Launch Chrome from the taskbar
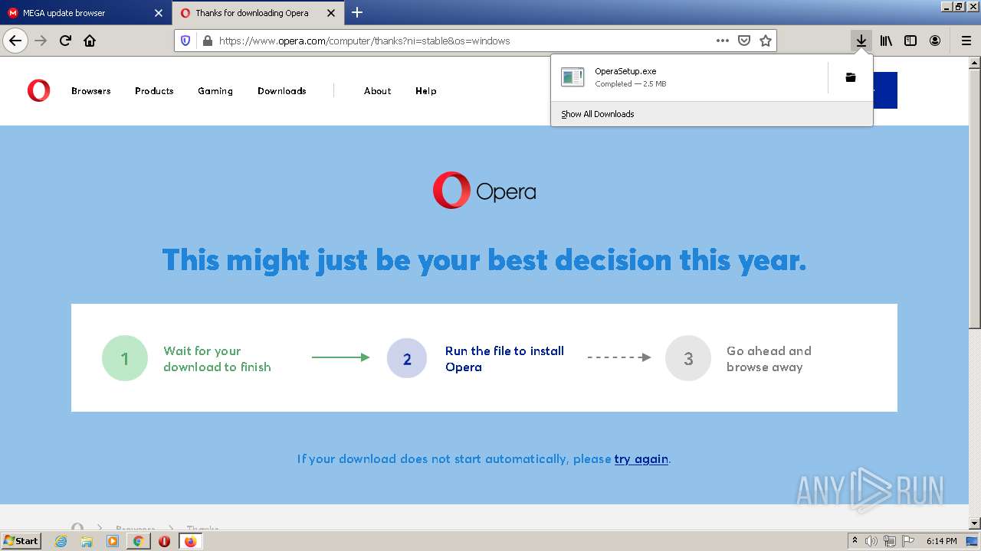This screenshot has width=981, height=551. [138, 541]
